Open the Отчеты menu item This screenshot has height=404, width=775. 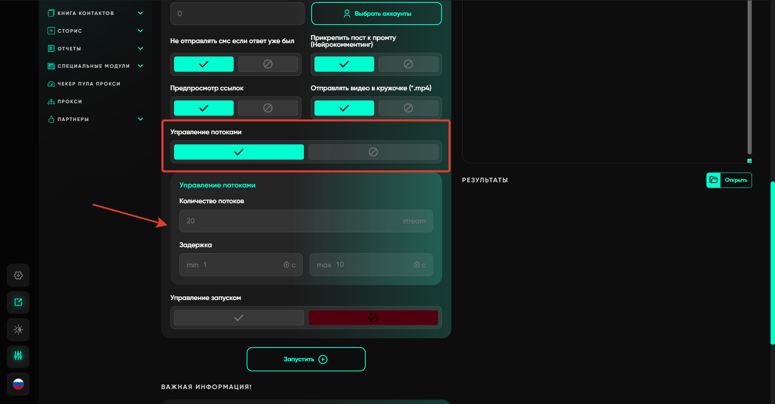coord(69,49)
